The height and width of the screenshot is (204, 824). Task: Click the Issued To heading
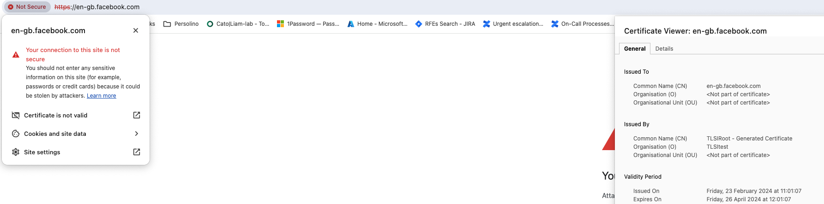pyautogui.click(x=636, y=72)
